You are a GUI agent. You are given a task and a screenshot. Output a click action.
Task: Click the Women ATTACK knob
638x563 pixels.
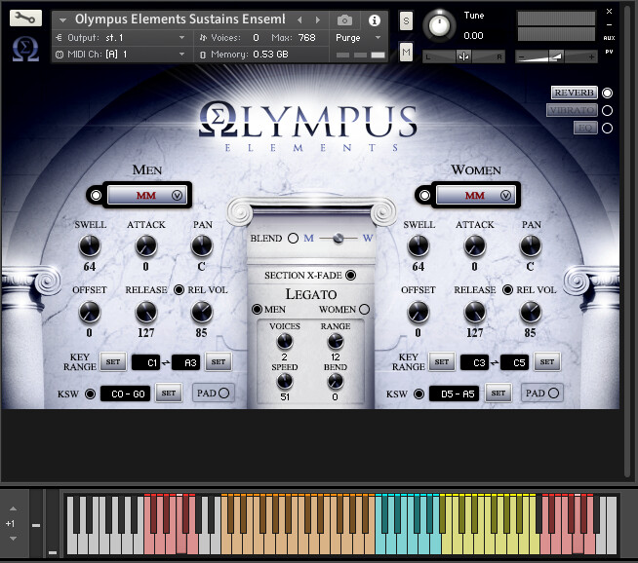[475, 245]
